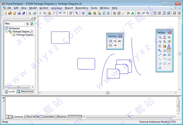Select the Rounded Rectangle tool in the Palette
The image size is (183, 125).
click(x=164, y=63)
